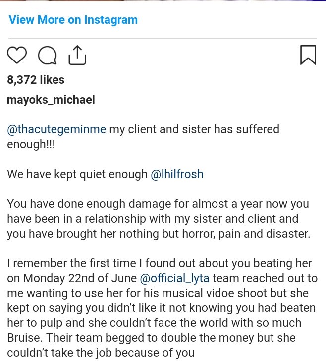Tap the share arrow icon

[77, 56]
